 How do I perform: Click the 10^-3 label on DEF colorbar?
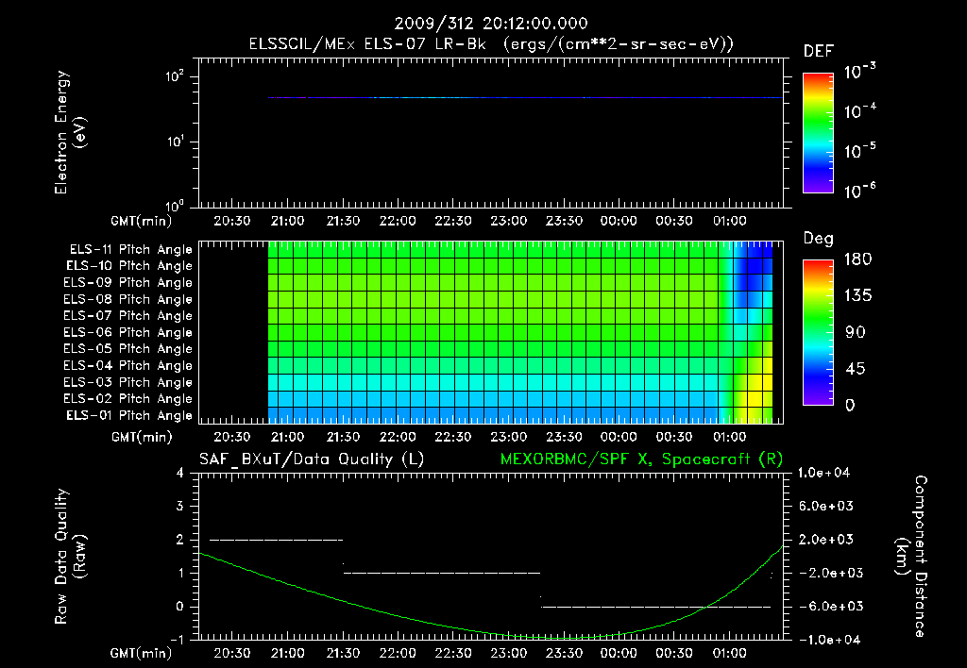(x=859, y=72)
